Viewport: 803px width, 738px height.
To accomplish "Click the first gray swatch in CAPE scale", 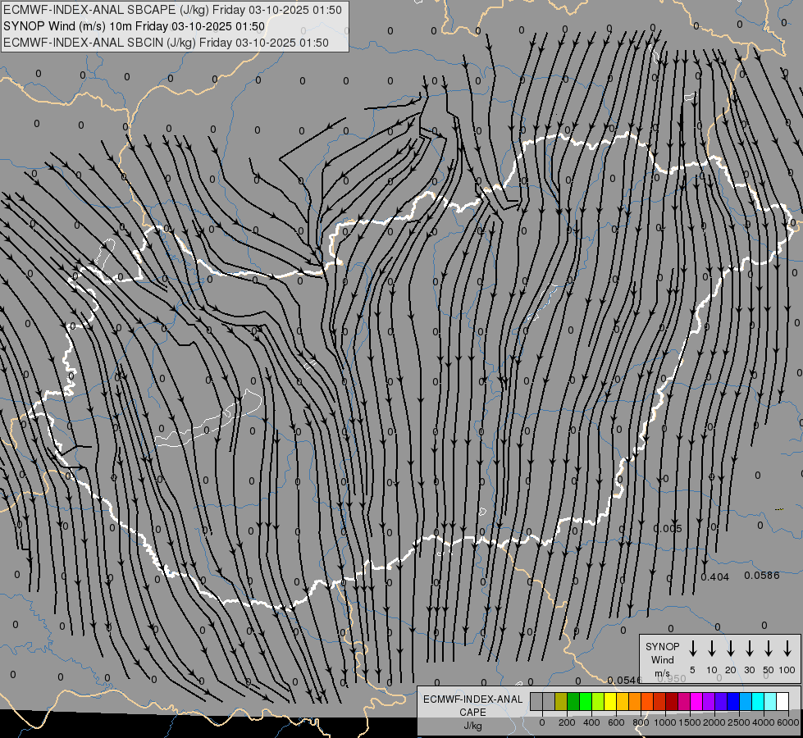I will click(536, 701).
